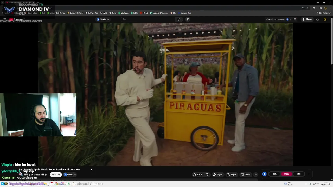The width and height of the screenshot is (333, 187).
Task: Open the FutBin bookmark
Action: 134,13
